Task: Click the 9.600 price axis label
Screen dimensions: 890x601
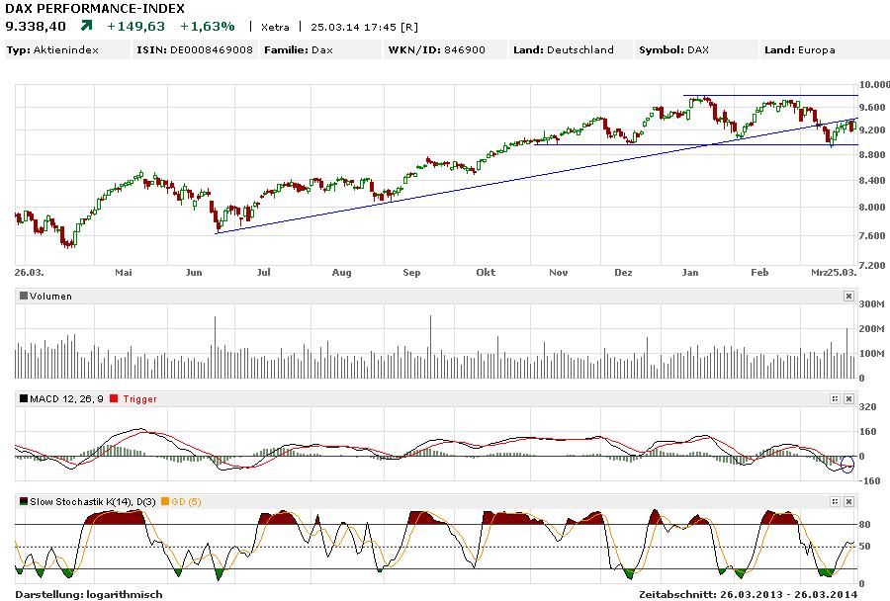Action: coord(872,108)
